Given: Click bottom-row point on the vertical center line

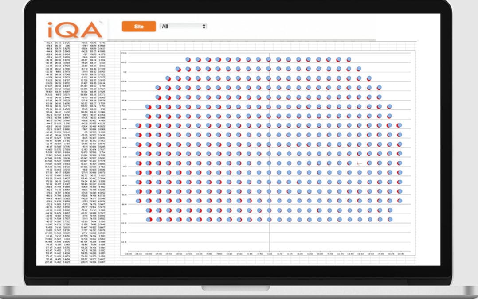Looking at the screenshot, I should [269, 219].
